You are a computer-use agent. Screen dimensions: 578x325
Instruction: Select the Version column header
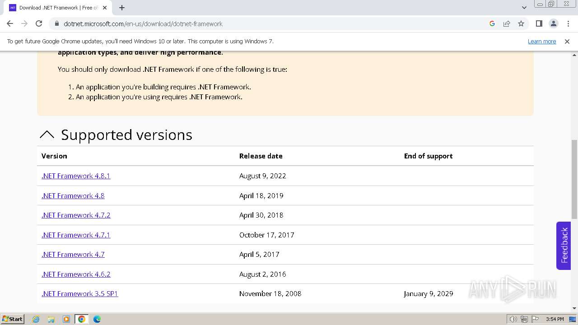point(54,156)
